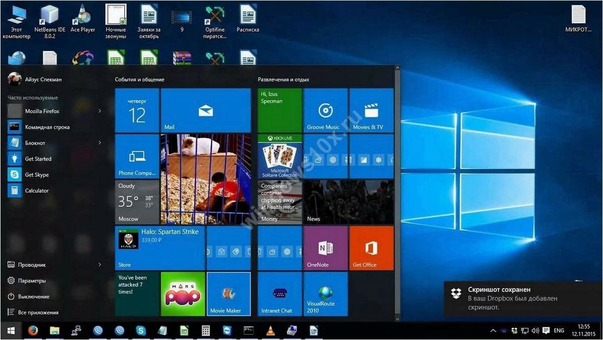Click the Firefox icon on the taskbar
Image resolution: width=603 pixels, height=340 pixels.
pyautogui.click(x=33, y=330)
